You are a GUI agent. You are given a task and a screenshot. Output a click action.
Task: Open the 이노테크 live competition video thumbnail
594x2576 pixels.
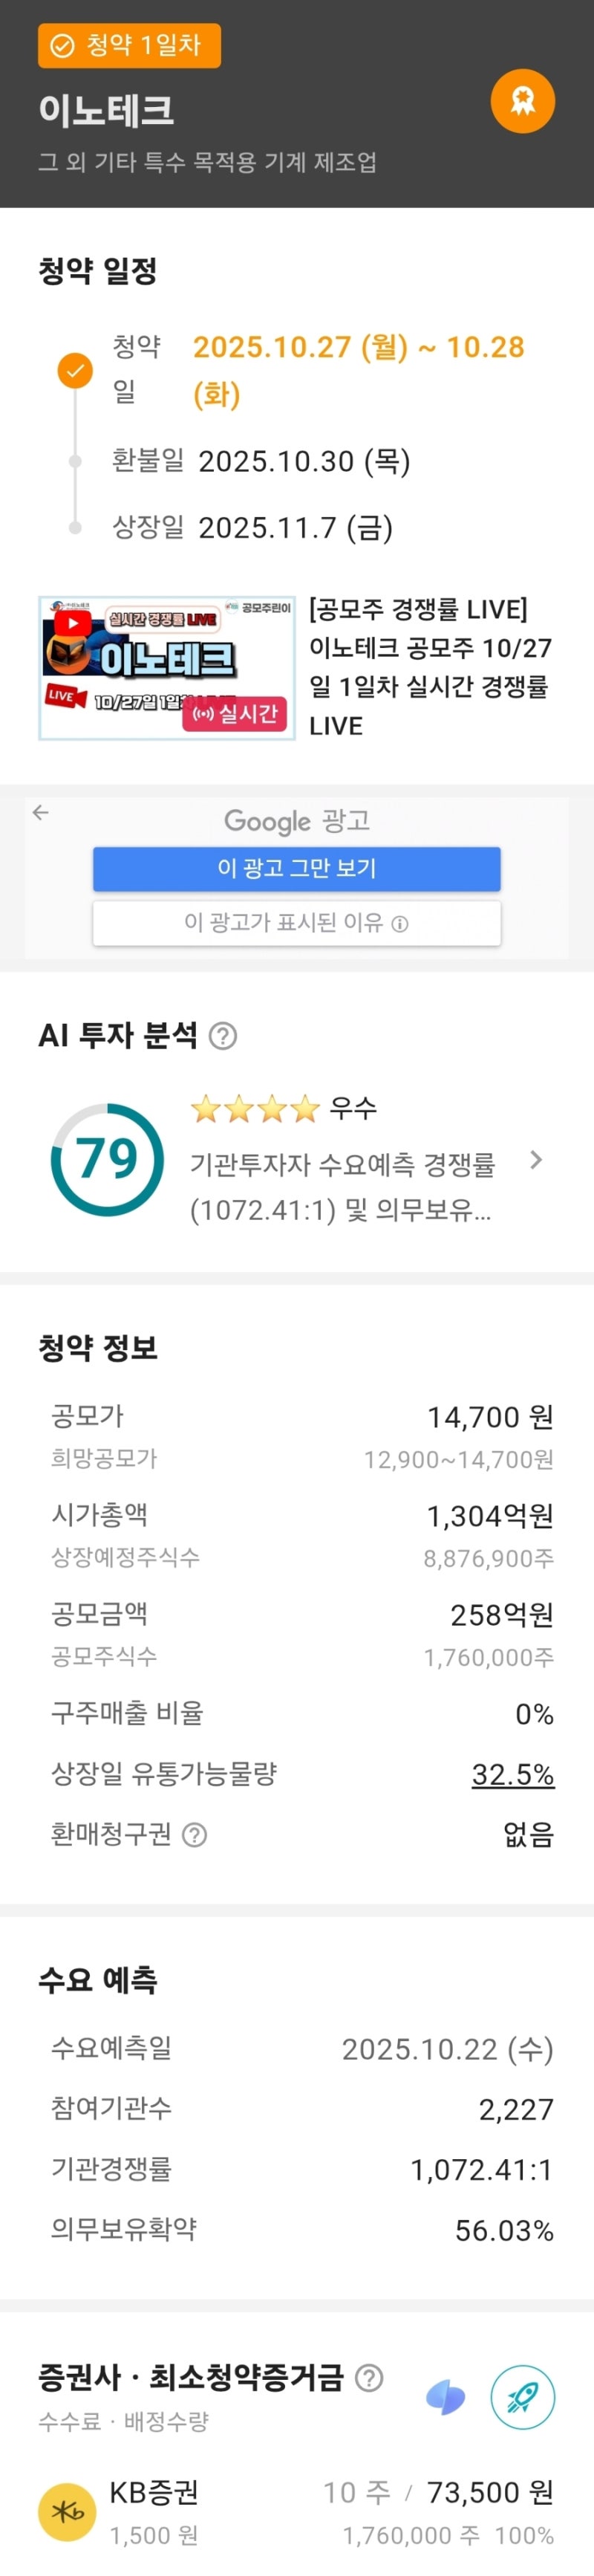coord(167,668)
